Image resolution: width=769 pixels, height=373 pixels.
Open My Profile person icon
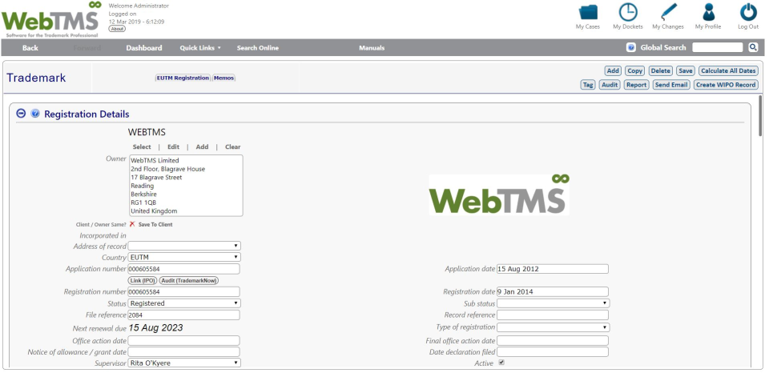click(708, 12)
